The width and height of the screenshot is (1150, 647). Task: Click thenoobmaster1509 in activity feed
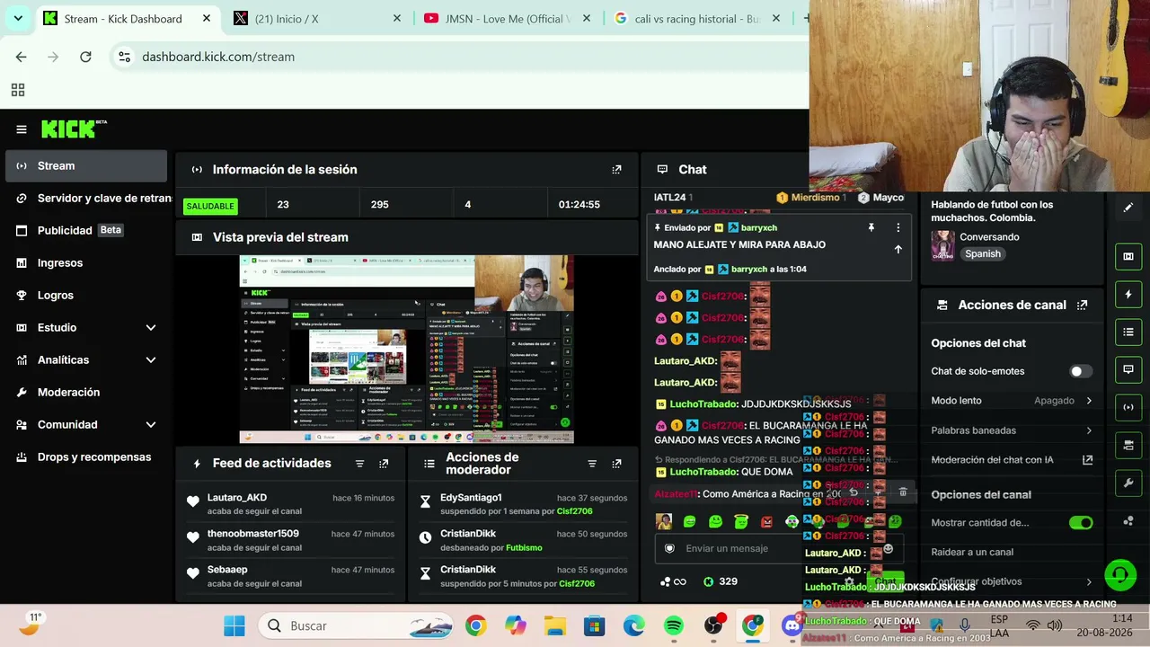[x=253, y=534]
